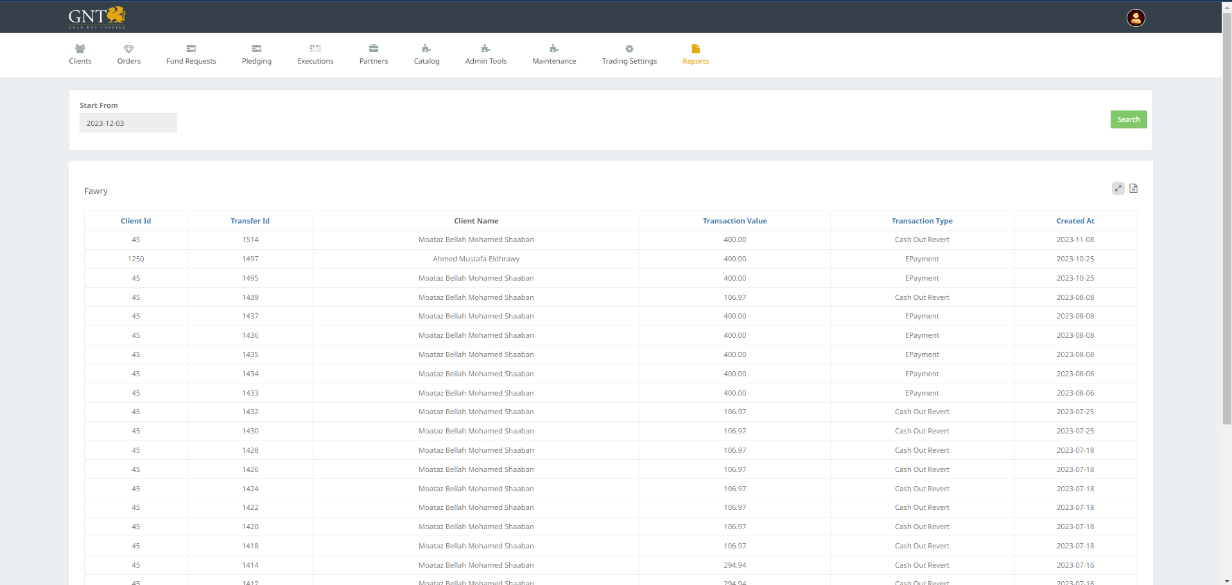Sort by Transaction Value column header
The height and width of the screenshot is (585, 1232).
point(734,221)
